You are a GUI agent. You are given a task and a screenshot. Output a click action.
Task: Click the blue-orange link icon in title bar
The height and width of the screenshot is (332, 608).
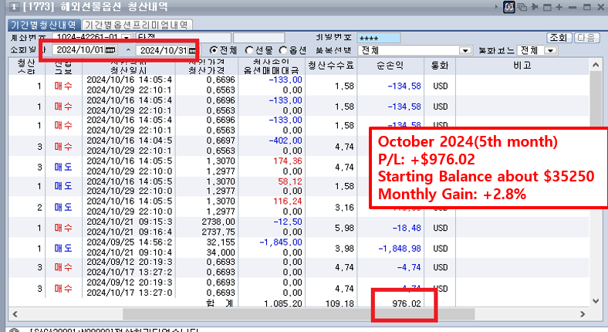tap(509, 7)
